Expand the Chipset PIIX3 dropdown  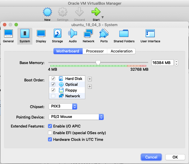click(x=62, y=107)
